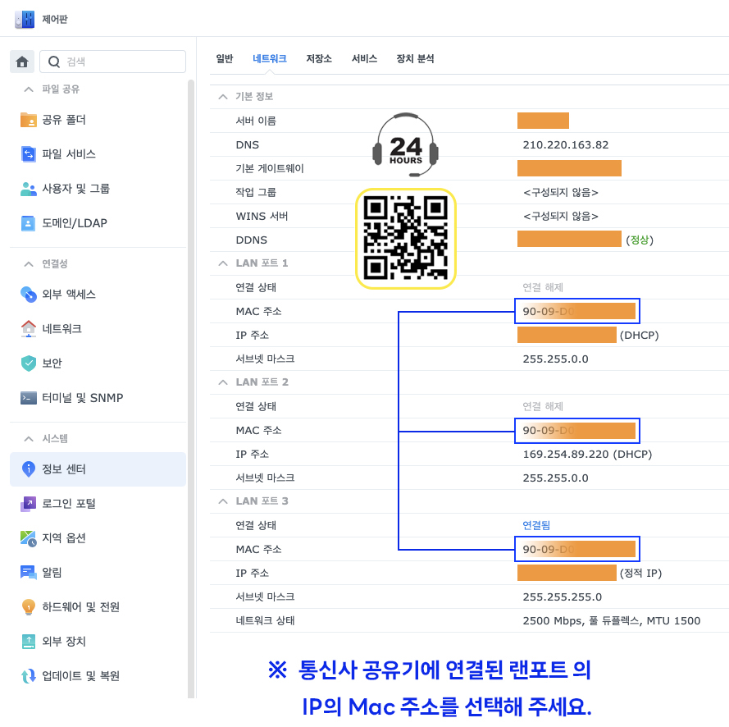Switch to the 장치 분석 tab
Viewport: 729px width, 727px height.
415,58
